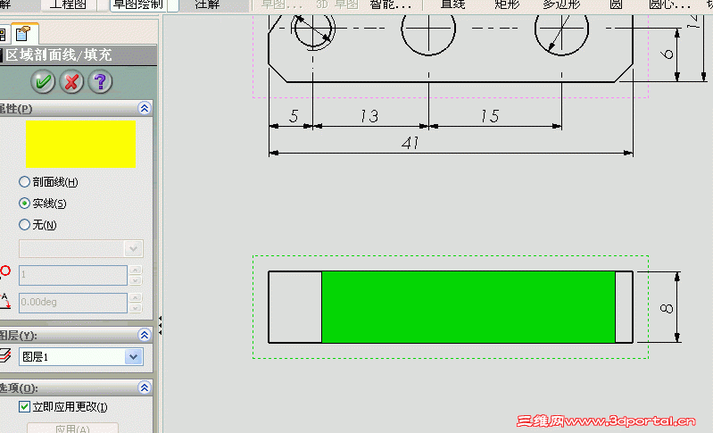Cancel with the red X button
Viewport: 713px width, 433px height.
[72, 82]
